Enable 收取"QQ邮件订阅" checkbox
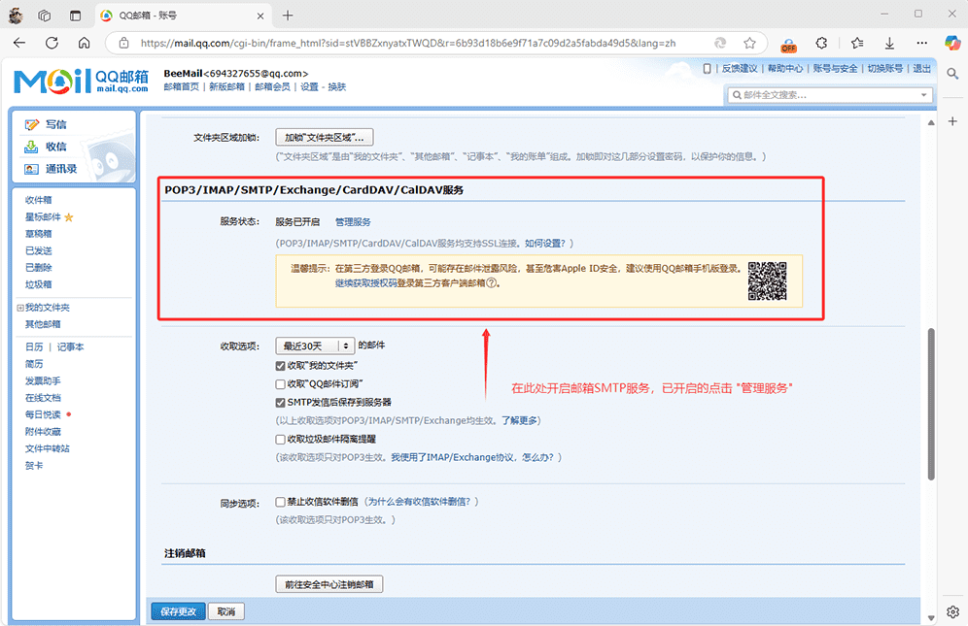Screen dimensions: 968x626 280,384
